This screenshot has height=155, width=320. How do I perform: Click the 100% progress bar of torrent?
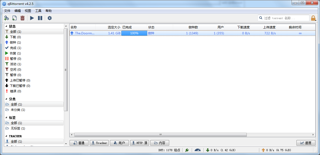[134, 33]
